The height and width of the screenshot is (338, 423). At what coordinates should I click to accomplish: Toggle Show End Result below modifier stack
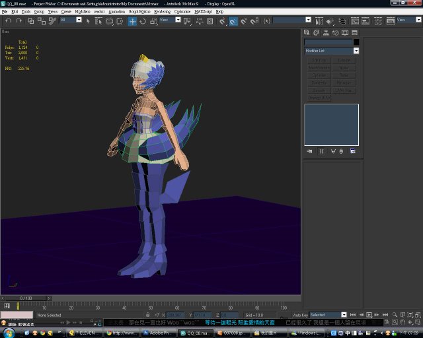(x=322, y=151)
